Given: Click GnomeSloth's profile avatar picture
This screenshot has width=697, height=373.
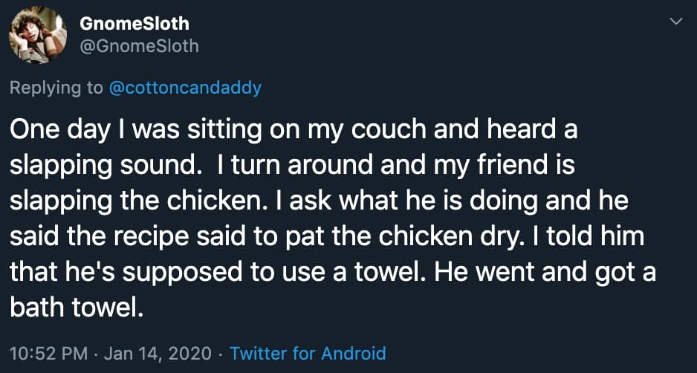Looking at the screenshot, I should pyautogui.click(x=37, y=35).
